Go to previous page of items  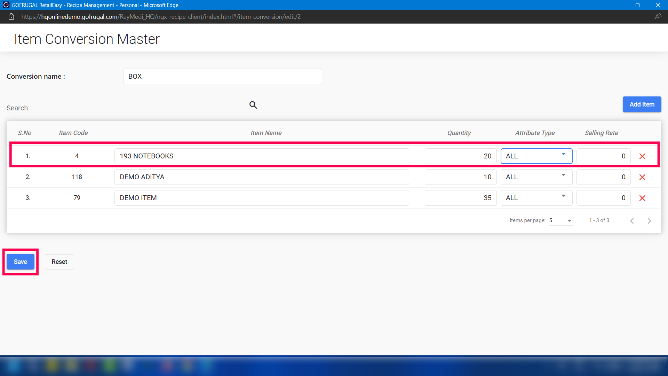pos(632,221)
